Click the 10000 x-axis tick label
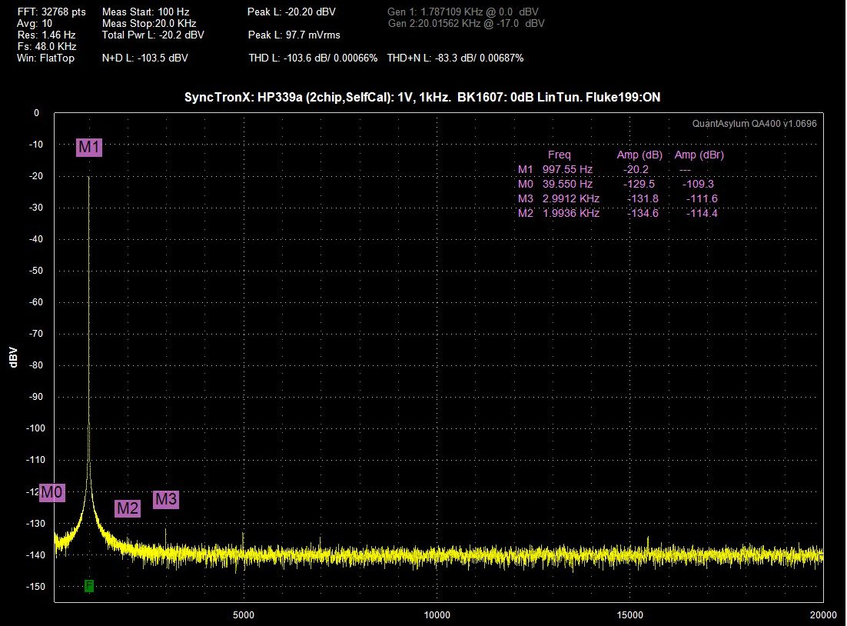The width and height of the screenshot is (847, 626). click(x=437, y=615)
